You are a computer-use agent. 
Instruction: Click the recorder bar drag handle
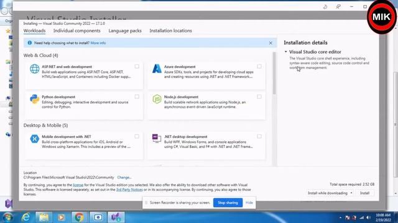146,203
